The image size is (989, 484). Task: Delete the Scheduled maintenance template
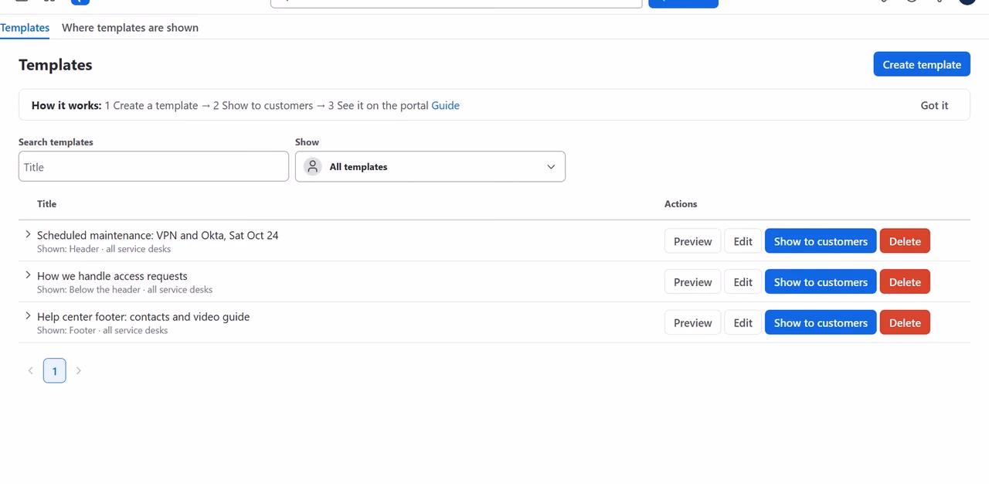[905, 241]
